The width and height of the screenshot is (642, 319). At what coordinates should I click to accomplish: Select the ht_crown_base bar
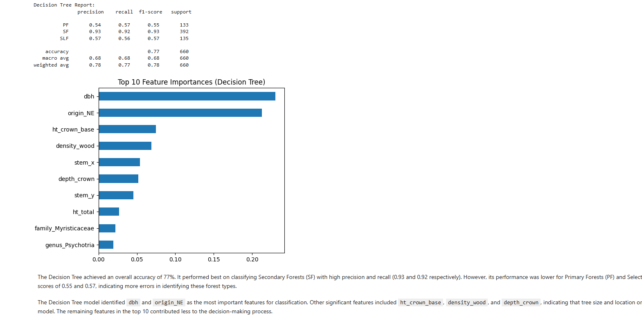pyautogui.click(x=127, y=129)
